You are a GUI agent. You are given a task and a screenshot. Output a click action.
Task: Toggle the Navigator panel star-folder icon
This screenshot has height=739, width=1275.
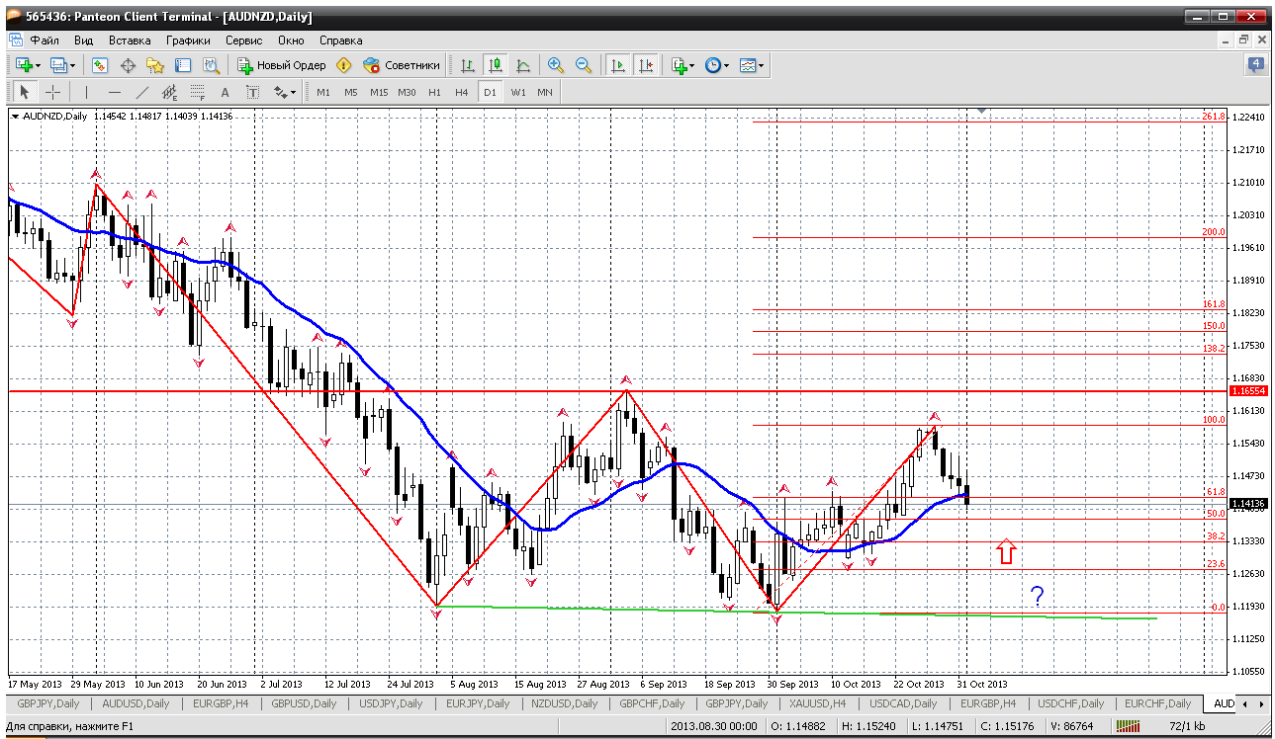click(x=155, y=65)
